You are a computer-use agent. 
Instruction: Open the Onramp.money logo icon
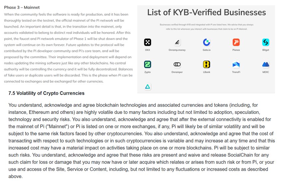(177, 42)
